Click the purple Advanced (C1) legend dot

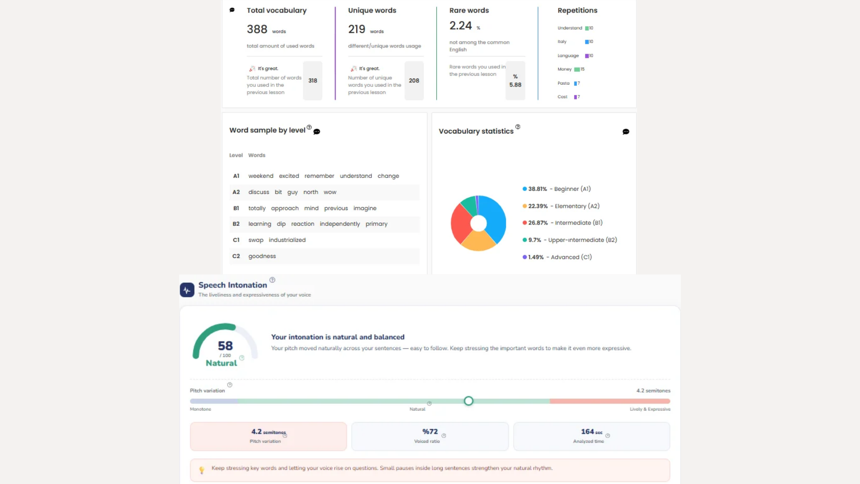pyautogui.click(x=525, y=257)
